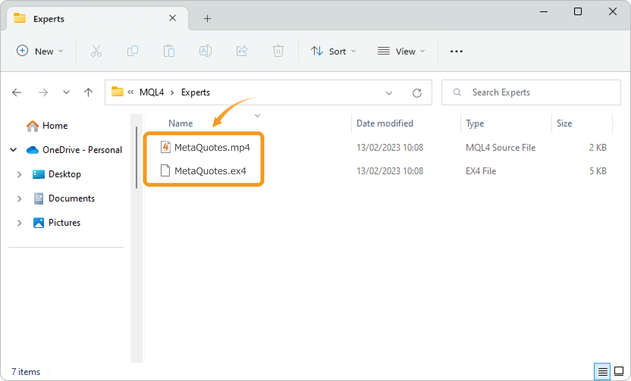This screenshot has width=631, height=381.
Task: Click the Cut scissors icon
Action: coord(96,51)
